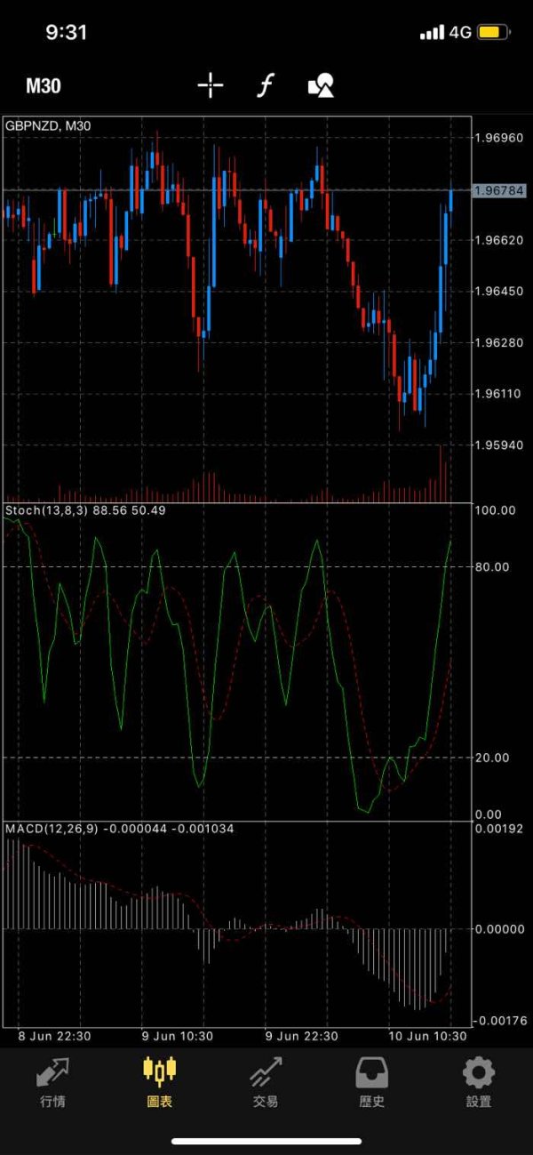Tap the 1.96620 price axis label
The width and height of the screenshot is (533, 1155).
pos(499,240)
